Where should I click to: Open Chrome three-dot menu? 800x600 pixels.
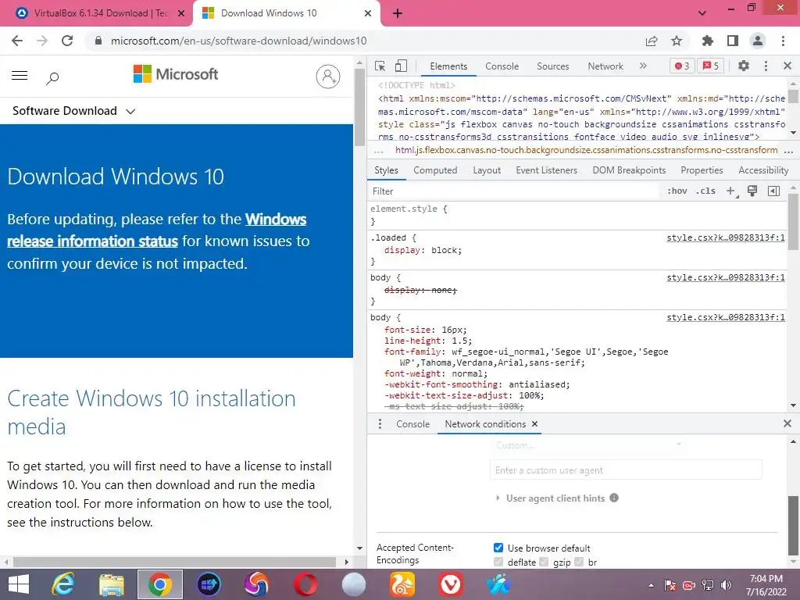(x=783, y=41)
